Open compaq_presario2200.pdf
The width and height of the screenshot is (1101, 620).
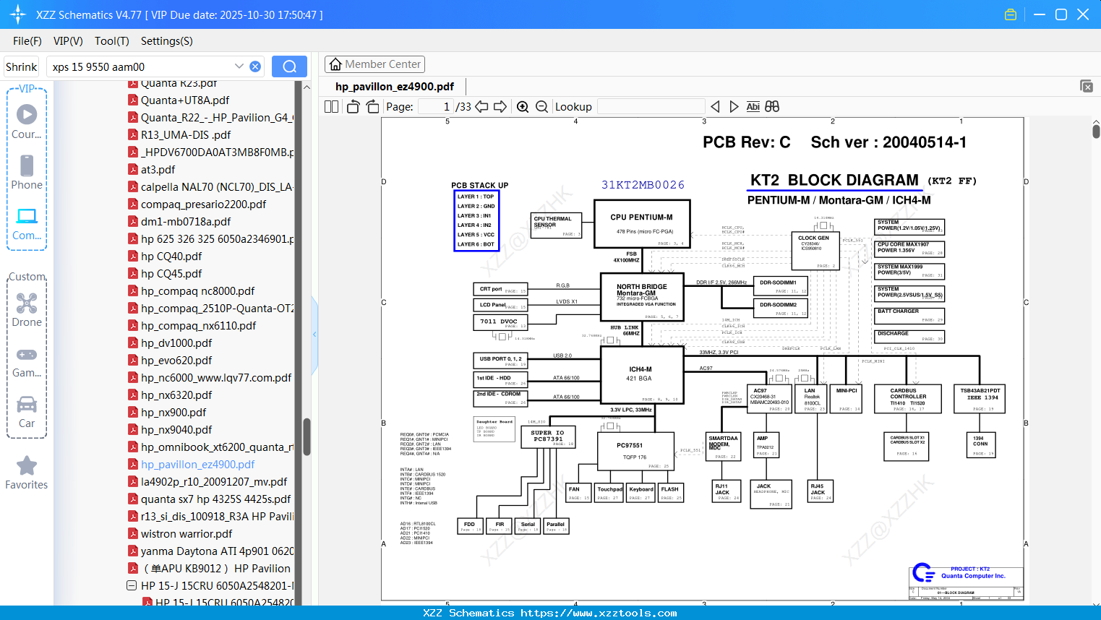pyautogui.click(x=203, y=204)
